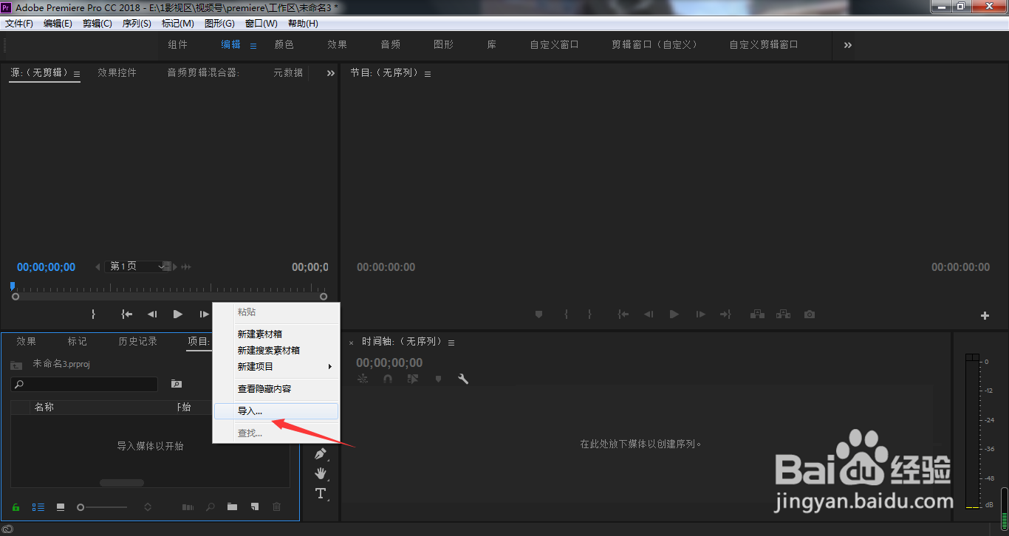This screenshot has width=1009, height=536.
Task: Choose 新建素材箱 from context menu
Action: pos(276,334)
